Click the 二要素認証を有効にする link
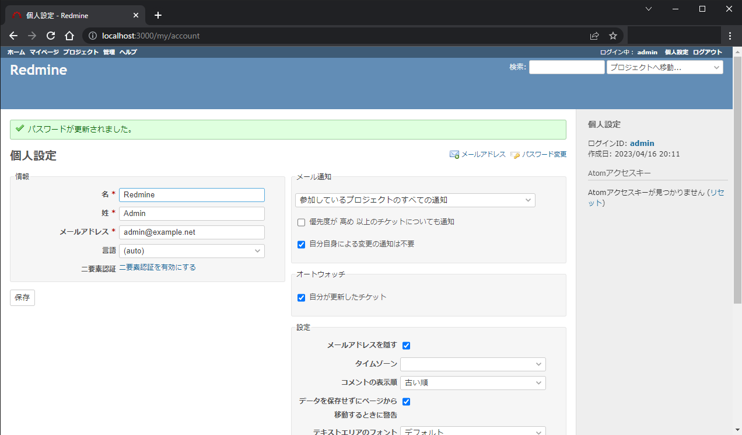The width and height of the screenshot is (742, 435). pyautogui.click(x=156, y=267)
